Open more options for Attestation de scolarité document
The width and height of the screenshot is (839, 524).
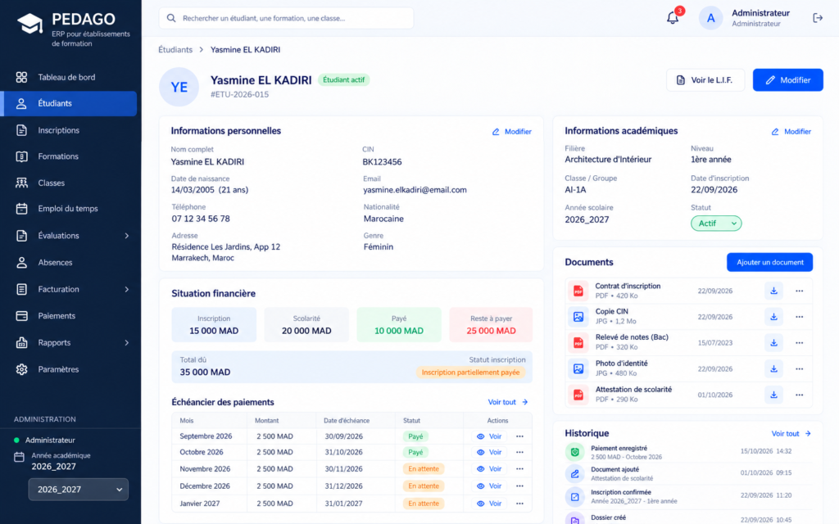[800, 395]
